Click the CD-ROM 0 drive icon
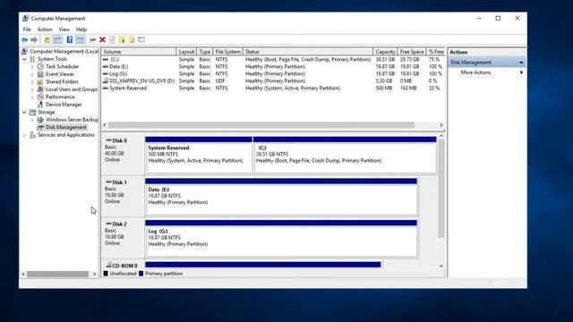Image resolution: width=573 pixels, height=322 pixels. (108, 265)
